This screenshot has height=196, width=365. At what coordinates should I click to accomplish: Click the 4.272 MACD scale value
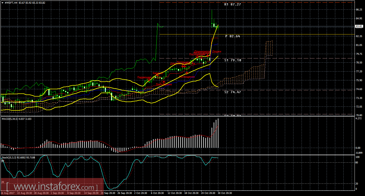coord(358,118)
